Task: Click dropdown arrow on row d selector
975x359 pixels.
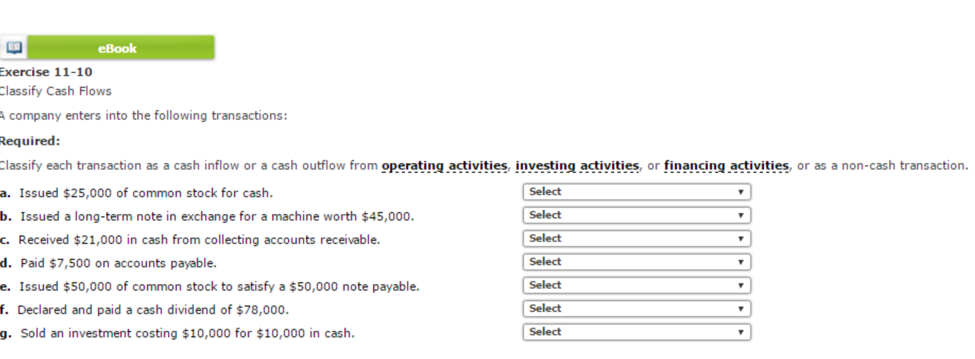Action: 741,262
